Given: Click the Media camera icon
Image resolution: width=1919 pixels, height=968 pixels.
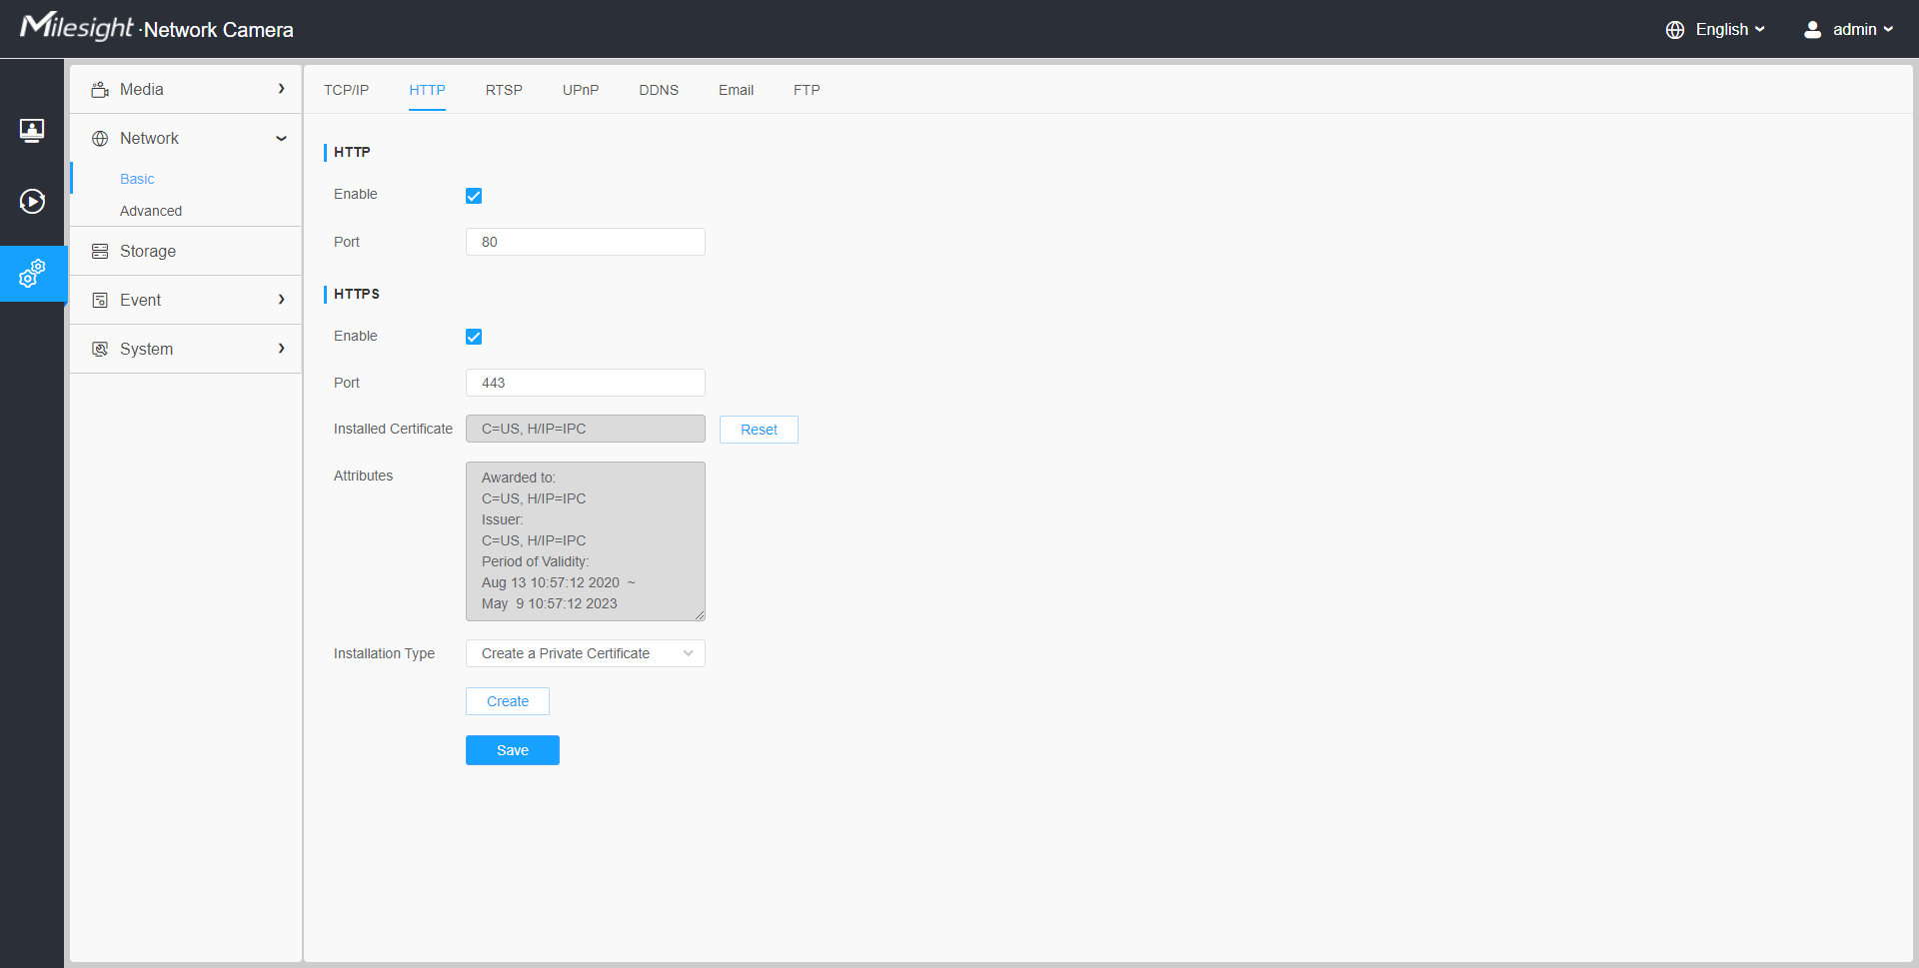Looking at the screenshot, I should pos(100,90).
